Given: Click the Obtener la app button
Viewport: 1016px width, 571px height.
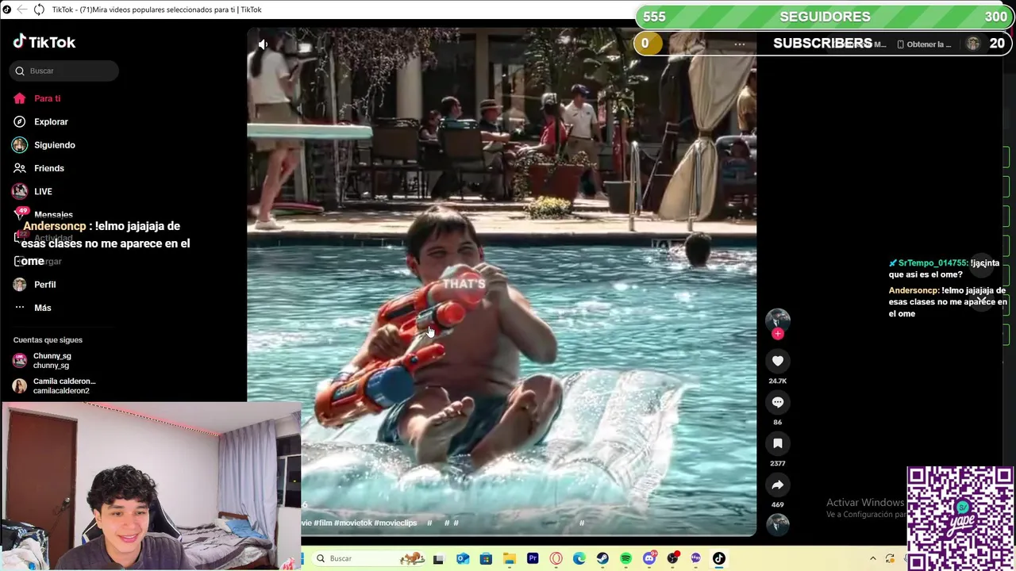Looking at the screenshot, I should (924, 44).
